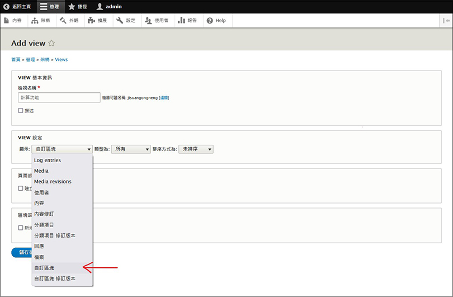
Task: Select Log entries in the dropdown list
Action: 62,160
